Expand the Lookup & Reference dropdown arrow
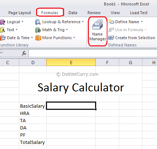 coord(83,22)
